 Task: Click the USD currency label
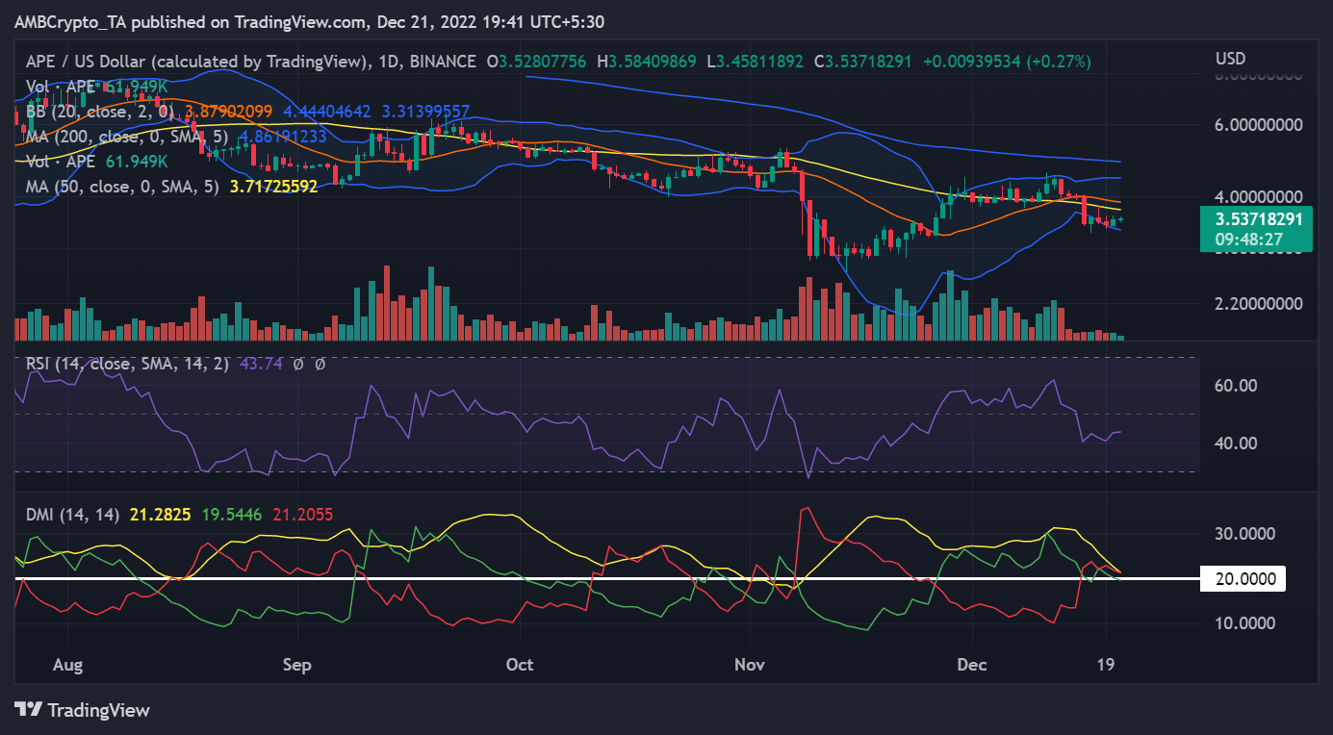(1231, 59)
